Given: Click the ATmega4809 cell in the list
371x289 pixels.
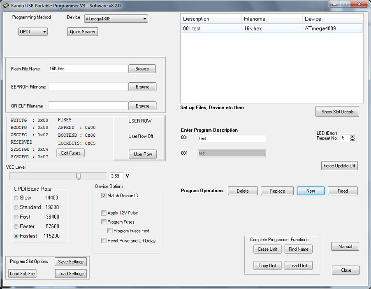Looking at the screenshot, I should click(320, 28).
